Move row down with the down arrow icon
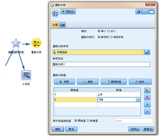The width and height of the screenshot is (159, 136). [x=147, y=112]
